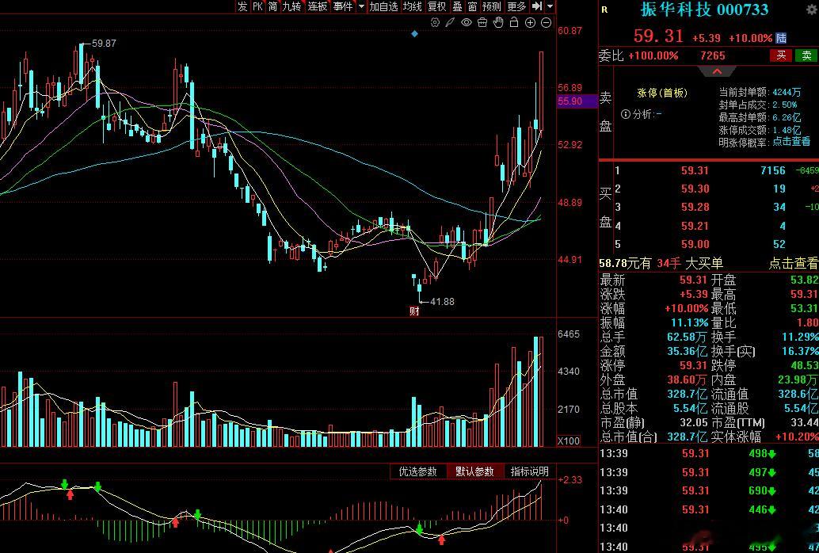819x553 pixels.
Task: Toggle the chart lock icon
Action: coord(514,22)
